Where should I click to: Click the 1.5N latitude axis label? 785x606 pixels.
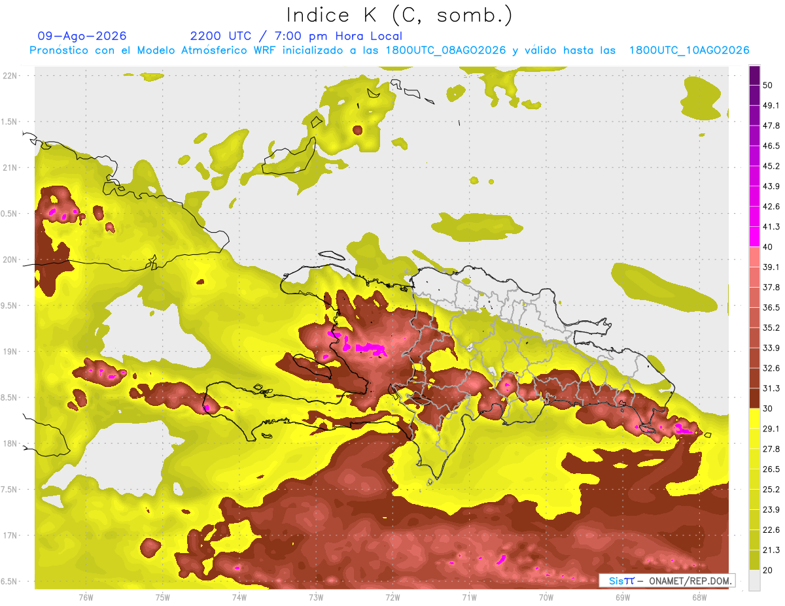10,122
